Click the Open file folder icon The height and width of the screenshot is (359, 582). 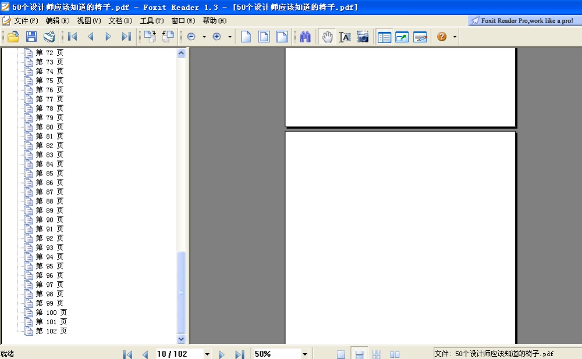[x=13, y=37]
